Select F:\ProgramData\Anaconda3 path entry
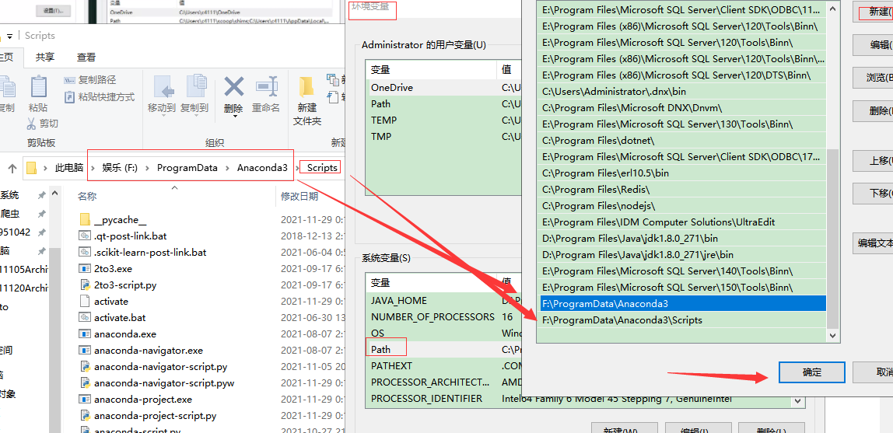893x433 pixels. tap(683, 303)
